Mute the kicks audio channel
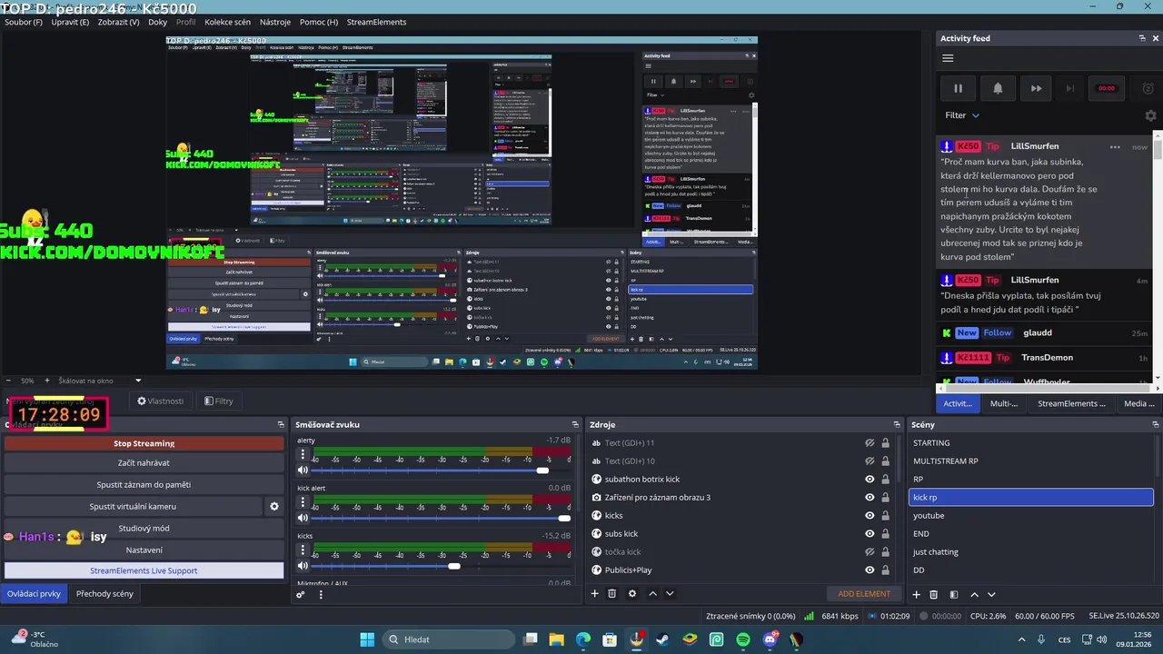This screenshot has width=1163, height=654. point(303,565)
